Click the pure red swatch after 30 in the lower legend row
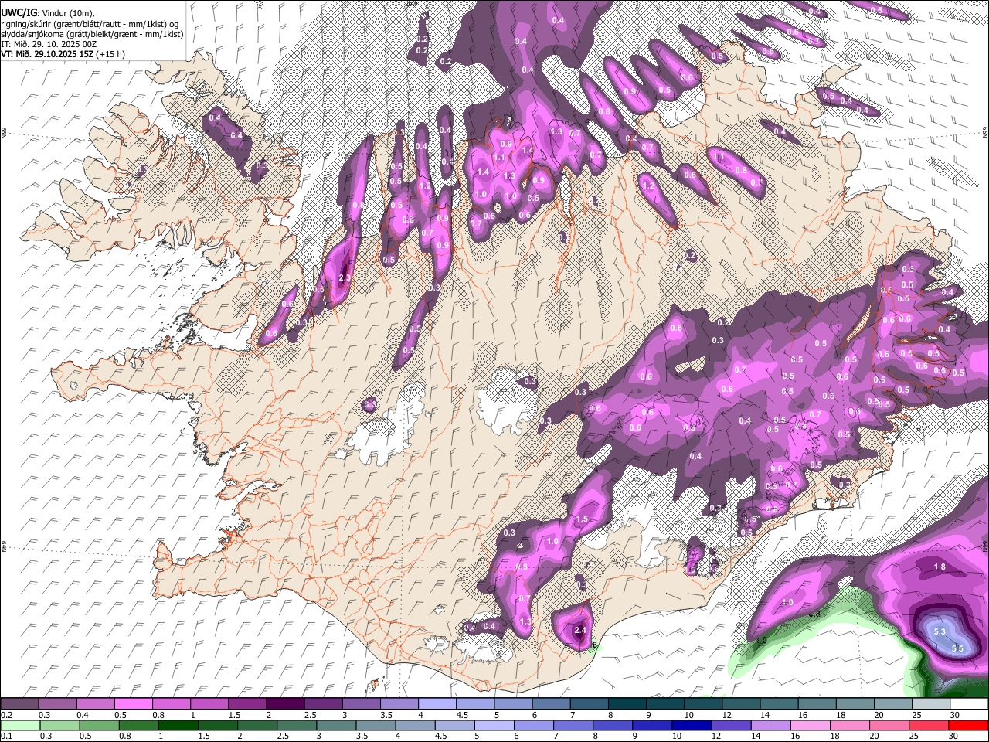Viewport: 989px width, 742px height. pos(968,725)
